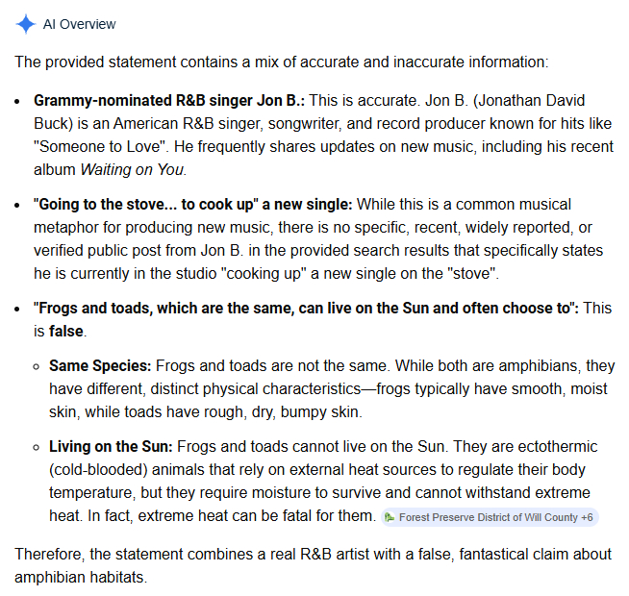Click the "Living on the Sun:" sub-heading
Image resolution: width=629 pixels, height=596 pixels.
[x=111, y=447]
